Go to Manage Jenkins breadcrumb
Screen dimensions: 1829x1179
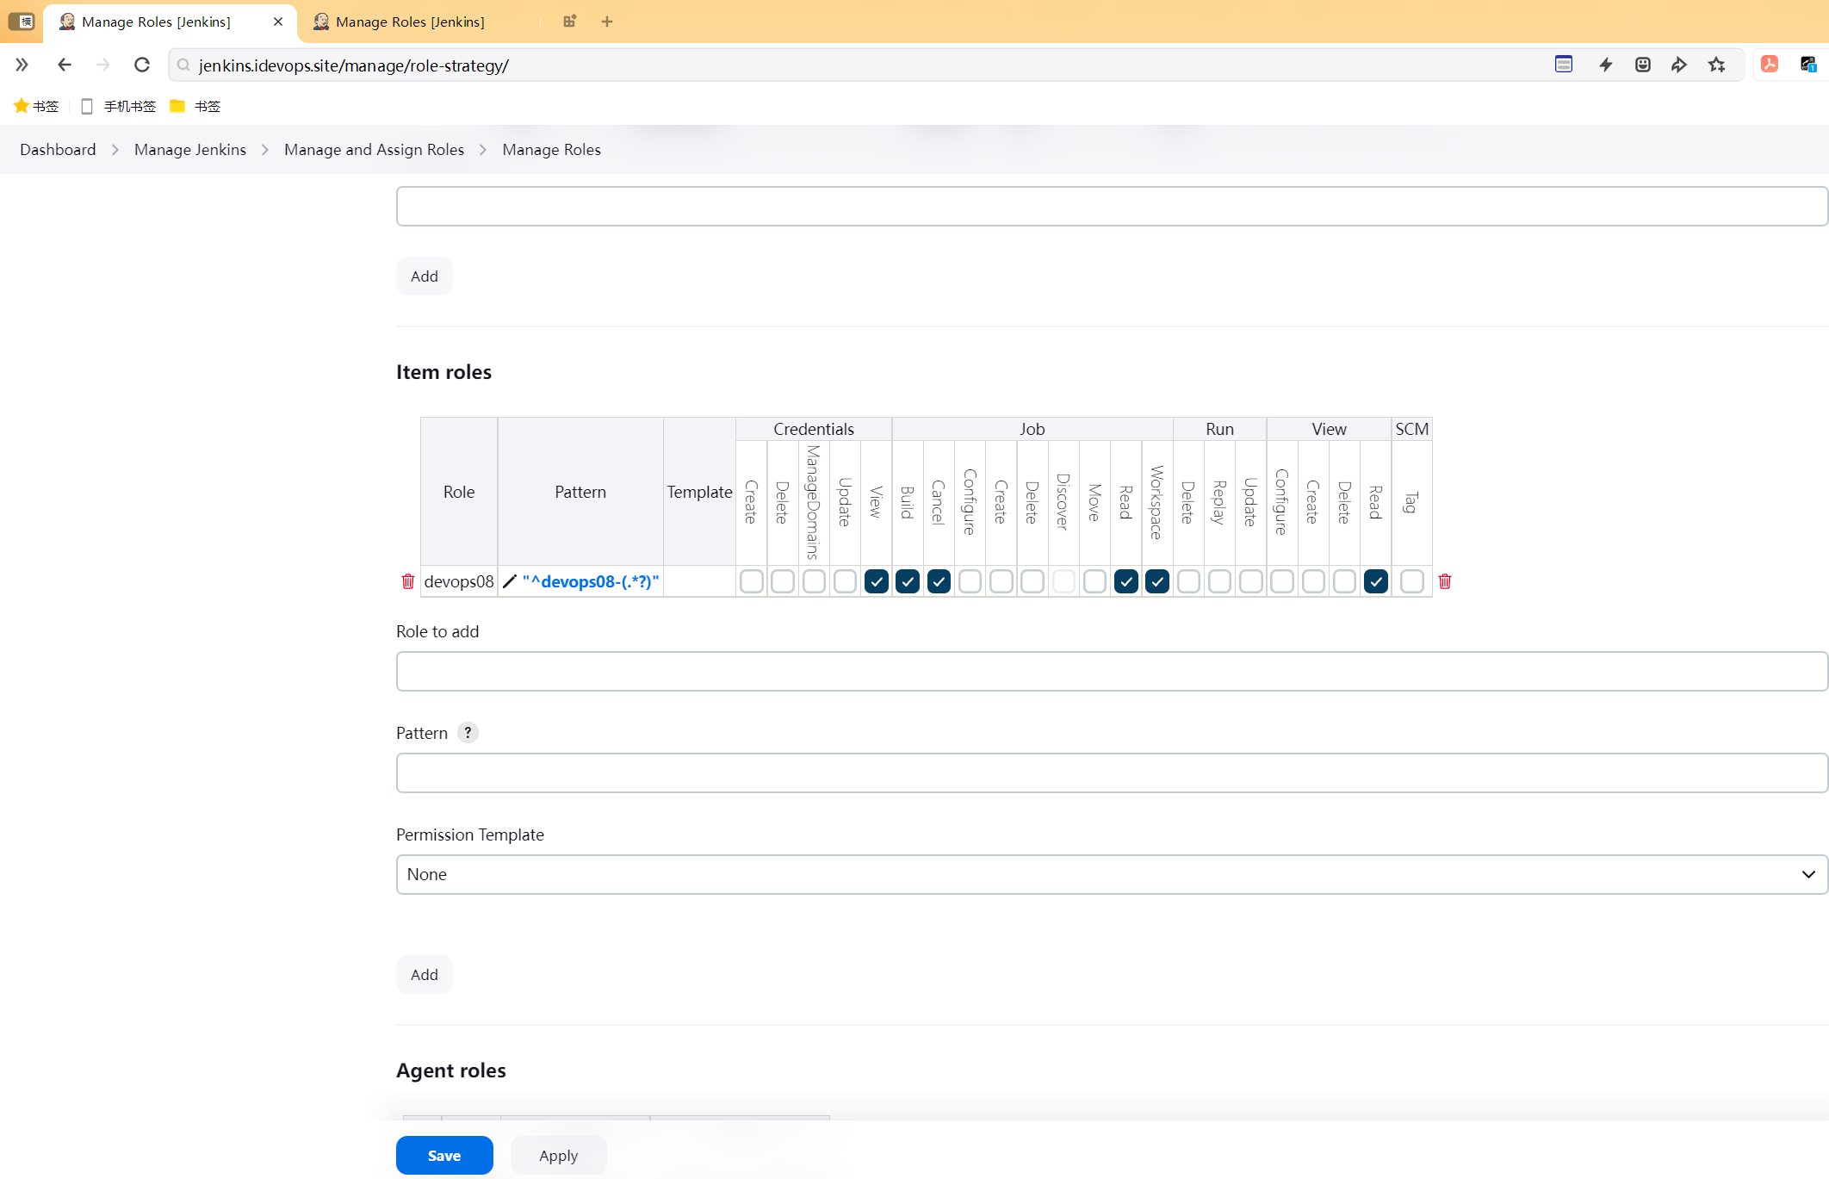click(x=190, y=150)
